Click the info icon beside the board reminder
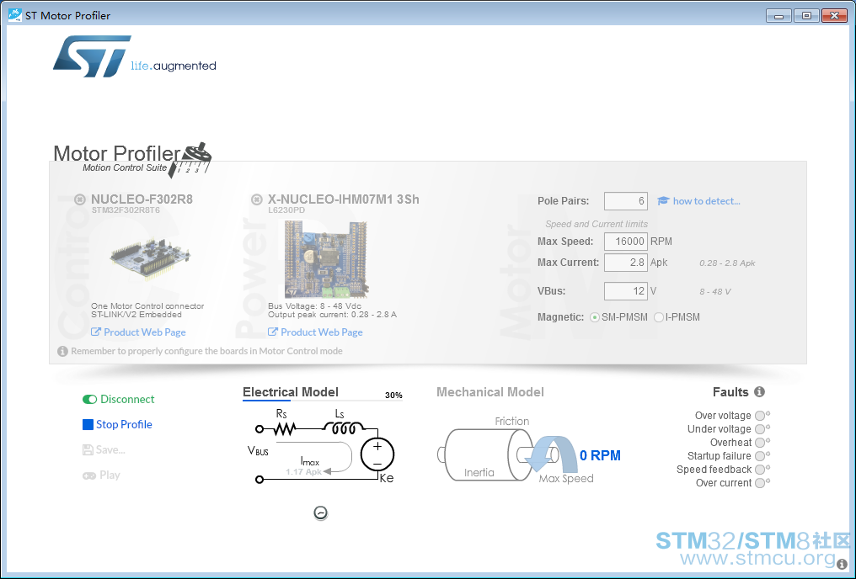Image resolution: width=856 pixels, height=579 pixels. point(63,351)
